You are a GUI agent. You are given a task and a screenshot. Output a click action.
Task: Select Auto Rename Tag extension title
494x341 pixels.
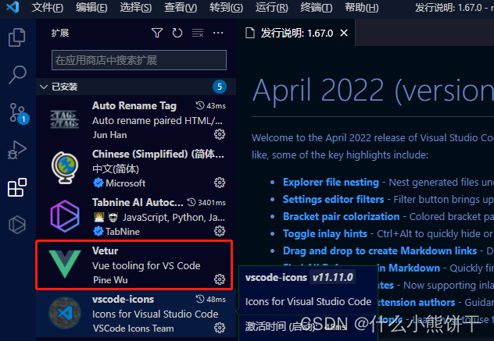pos(134,105)
